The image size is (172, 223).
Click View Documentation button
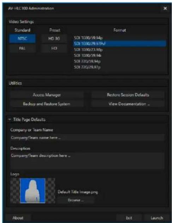pyautogui.click(x=128, y=104)
